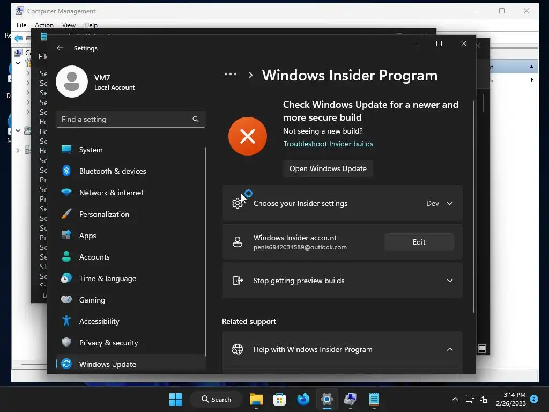Open the notepad-style app on taskbar

[x=374, y=399]
